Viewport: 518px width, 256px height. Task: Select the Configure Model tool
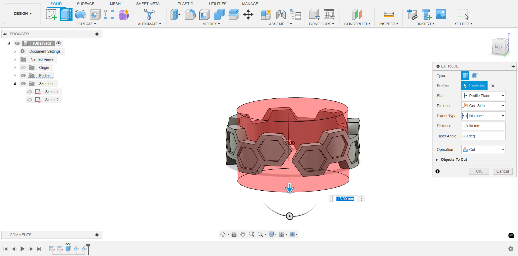(314, 14)
